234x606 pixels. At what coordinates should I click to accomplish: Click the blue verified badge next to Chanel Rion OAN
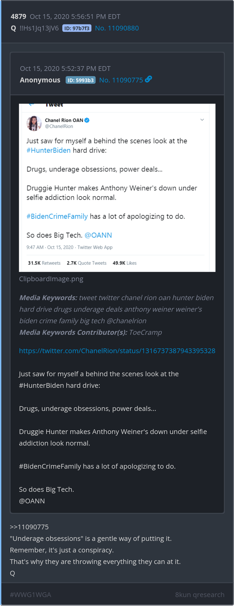(87, 120)
